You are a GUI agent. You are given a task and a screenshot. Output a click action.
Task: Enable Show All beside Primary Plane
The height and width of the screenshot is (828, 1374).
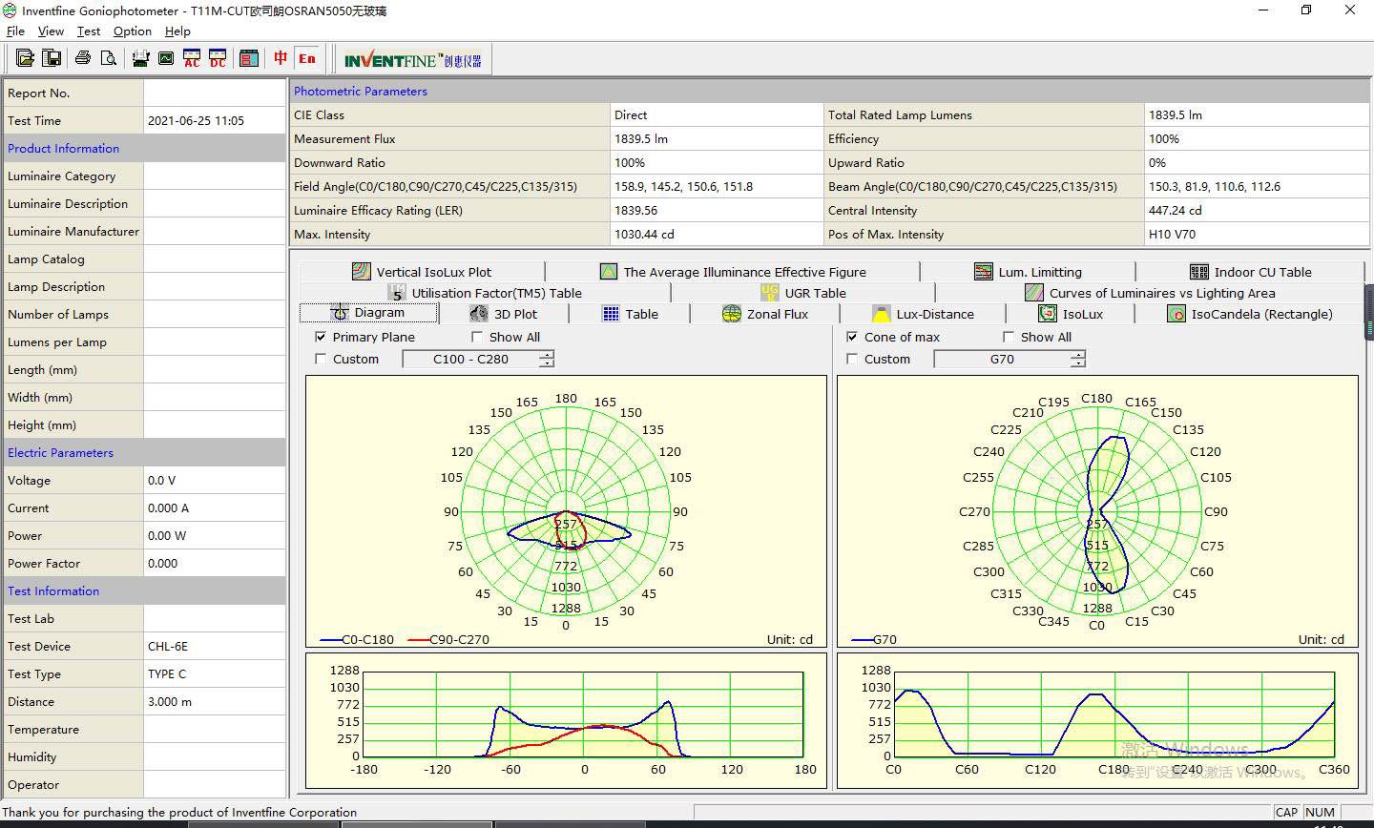pos(477,337)
